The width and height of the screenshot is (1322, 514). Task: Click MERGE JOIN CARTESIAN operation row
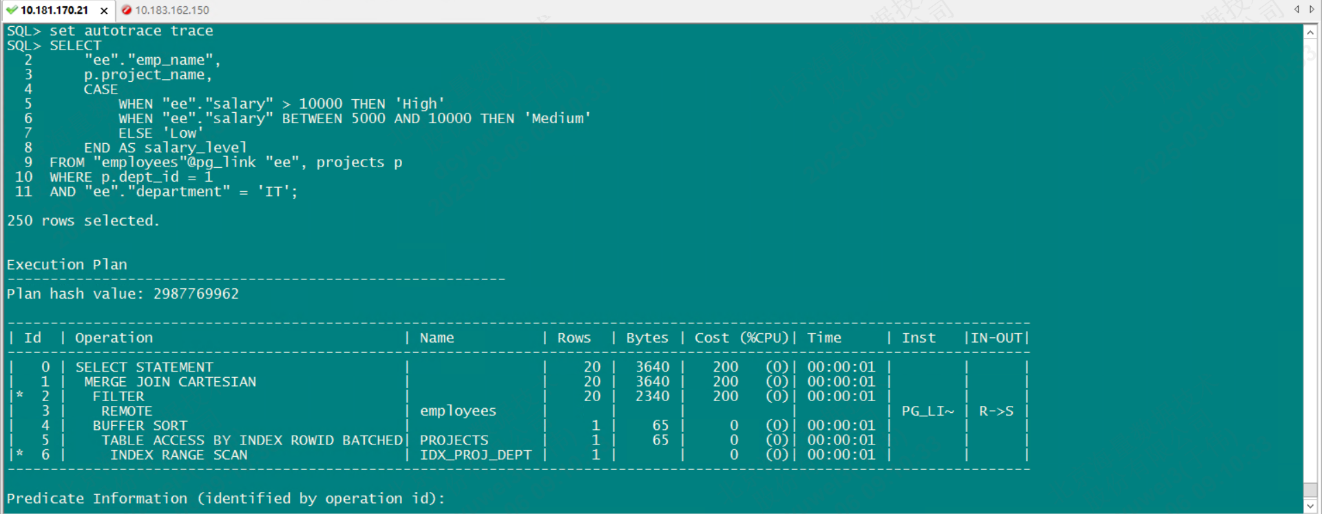(169, 382)
